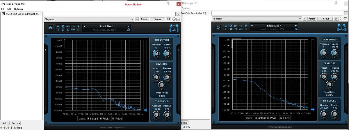
Task: Toggle the power bypass icon in Rode M5 window
Action: [51, 28]
